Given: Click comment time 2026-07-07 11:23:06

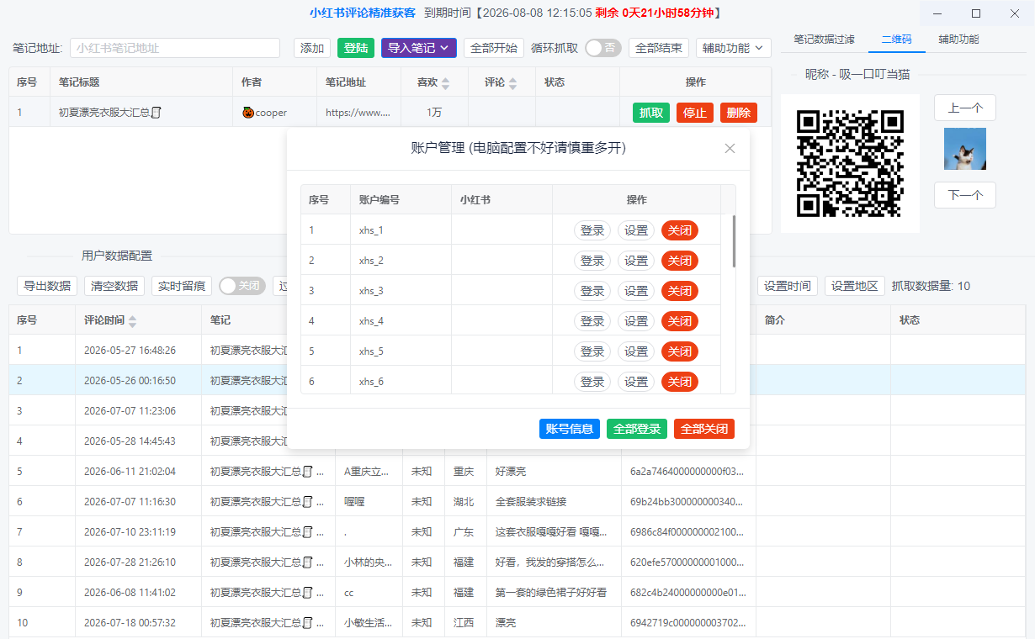Looking at the screenshot, I should coord(130,411).
